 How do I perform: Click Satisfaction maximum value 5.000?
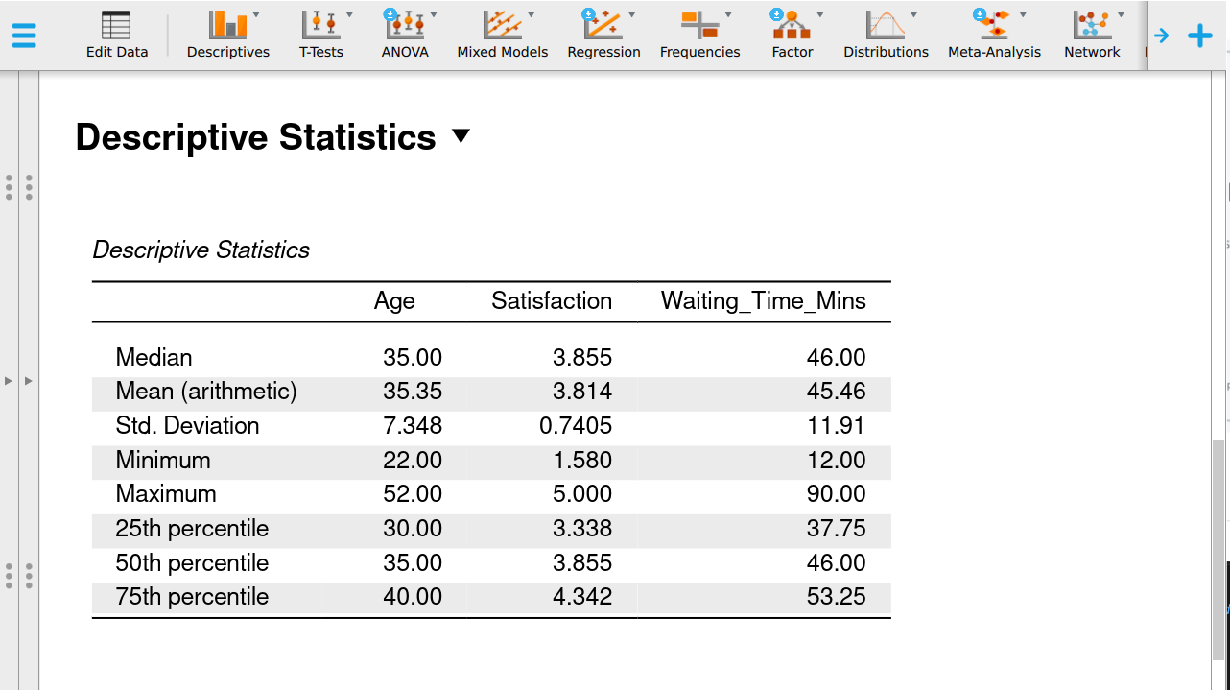[582, 494]
